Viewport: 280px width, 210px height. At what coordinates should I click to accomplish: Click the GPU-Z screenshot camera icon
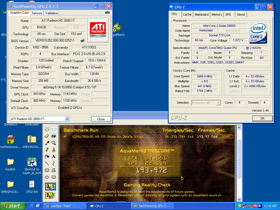pos(107,13)
